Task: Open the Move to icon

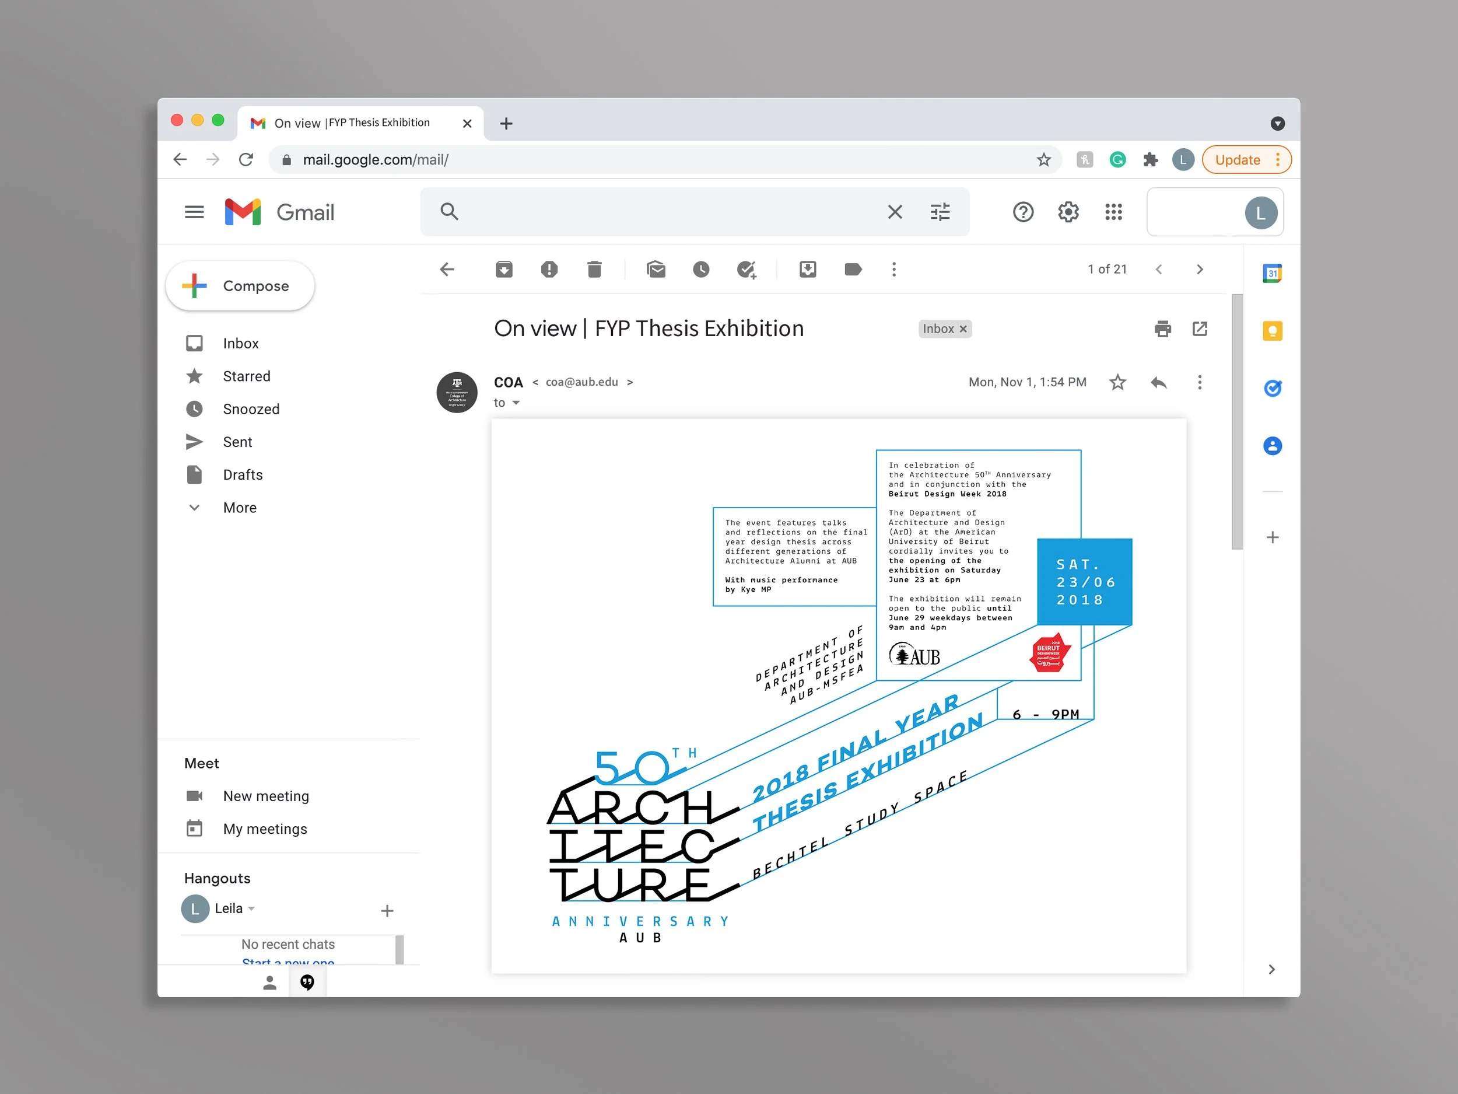Action: point(808,269)
